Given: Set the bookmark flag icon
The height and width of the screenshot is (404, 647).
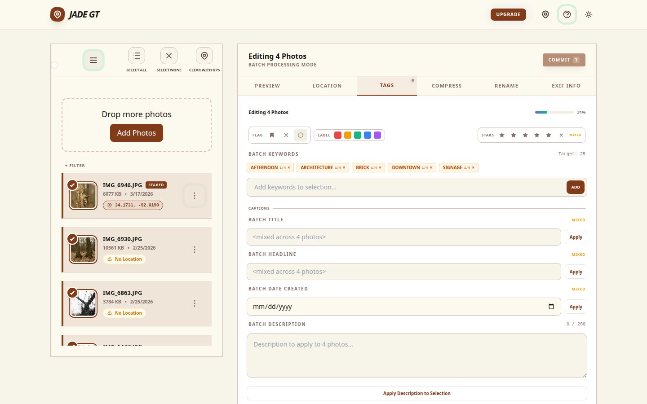Looking at the screenshot, I should (272, 135).
